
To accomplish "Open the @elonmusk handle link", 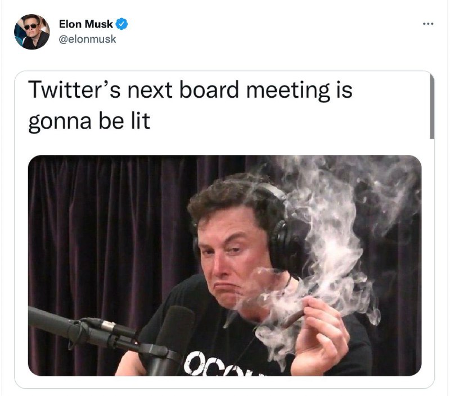I will (x=87, y=39).
